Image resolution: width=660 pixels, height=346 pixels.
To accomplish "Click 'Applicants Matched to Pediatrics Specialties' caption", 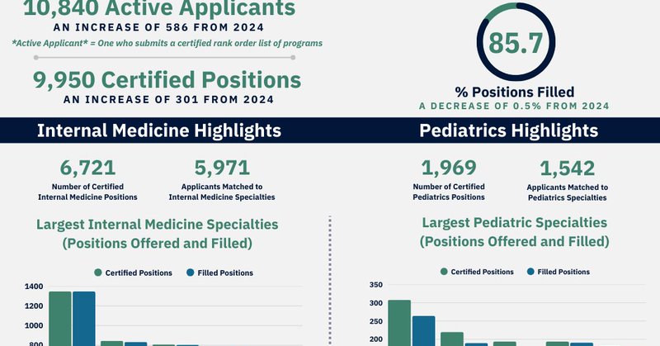I will [x=568, y=192].
